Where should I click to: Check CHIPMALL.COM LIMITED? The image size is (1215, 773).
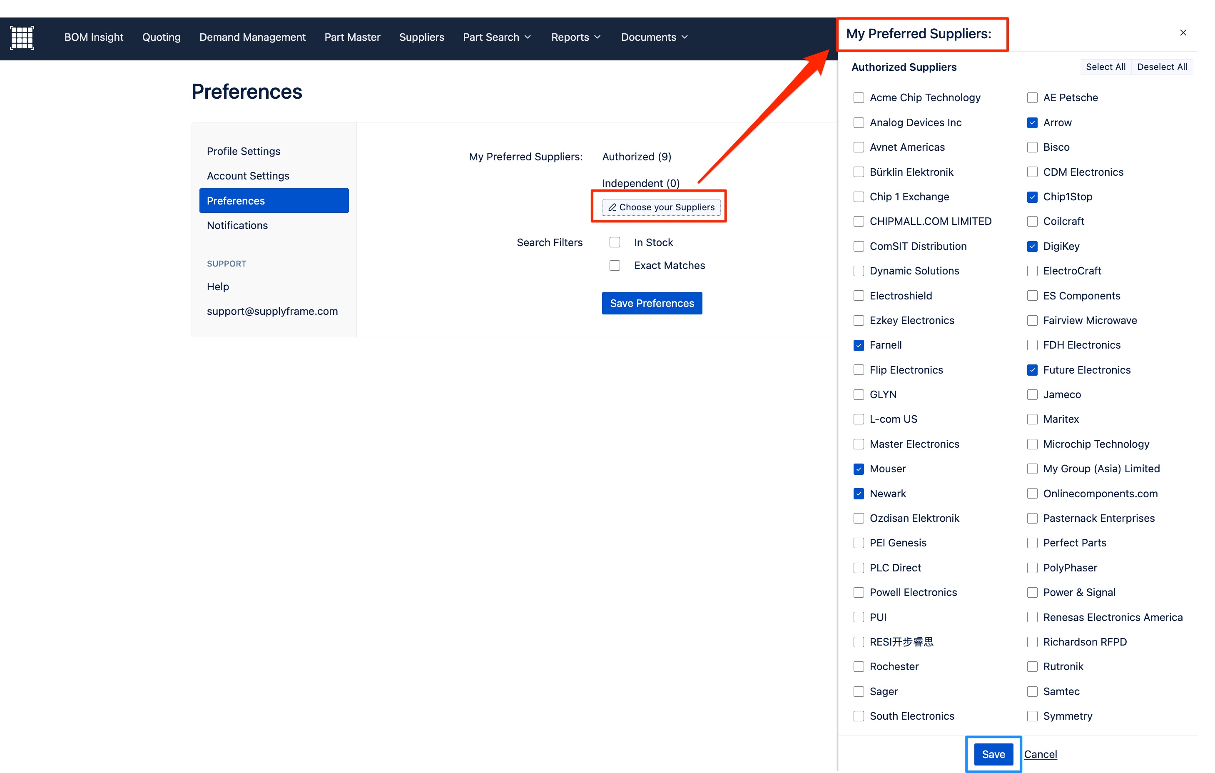(x=858, y=221)
